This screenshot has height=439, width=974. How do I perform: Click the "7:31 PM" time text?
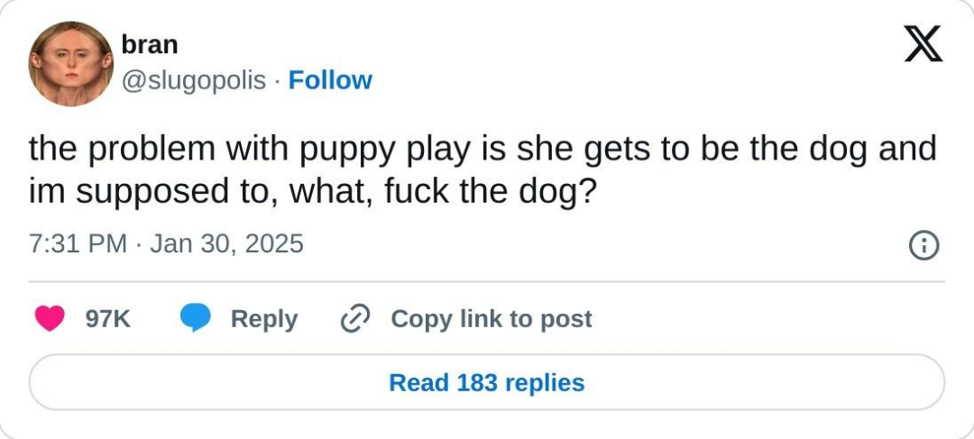tap(78, 244)
